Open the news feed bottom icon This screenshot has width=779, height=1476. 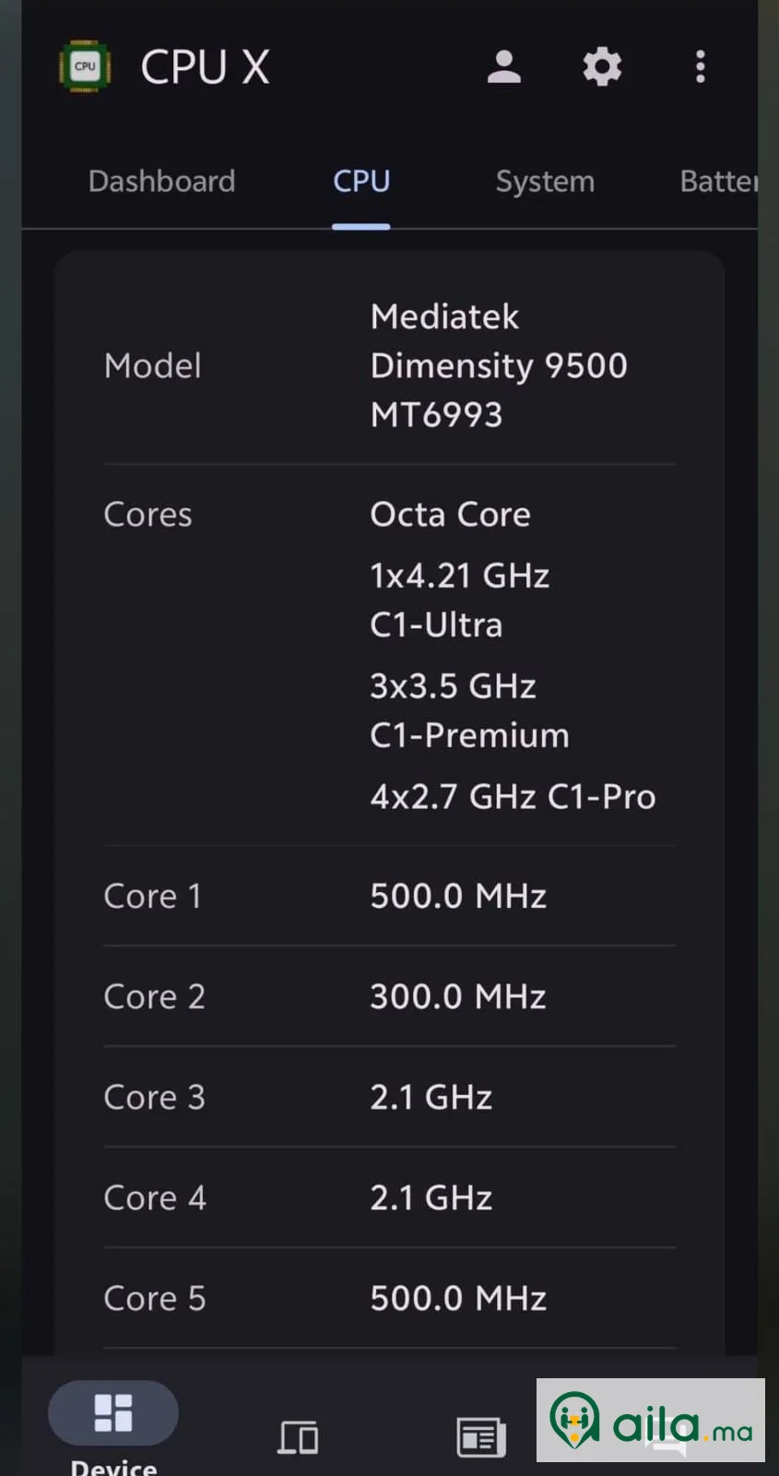(x=481, y=1437)
